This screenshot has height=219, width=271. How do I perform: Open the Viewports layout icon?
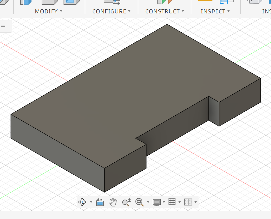(x=188, y=202)
